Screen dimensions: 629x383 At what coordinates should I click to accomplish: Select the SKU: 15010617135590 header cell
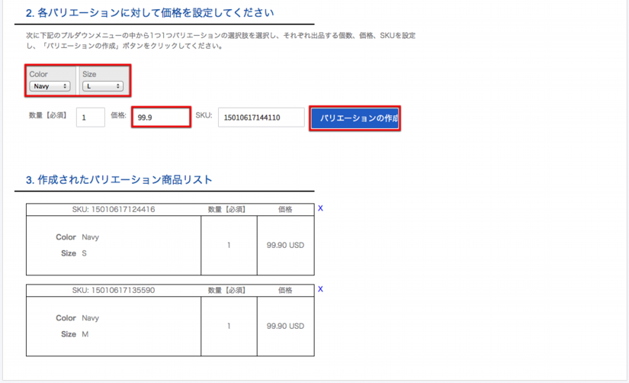[114, 290]
